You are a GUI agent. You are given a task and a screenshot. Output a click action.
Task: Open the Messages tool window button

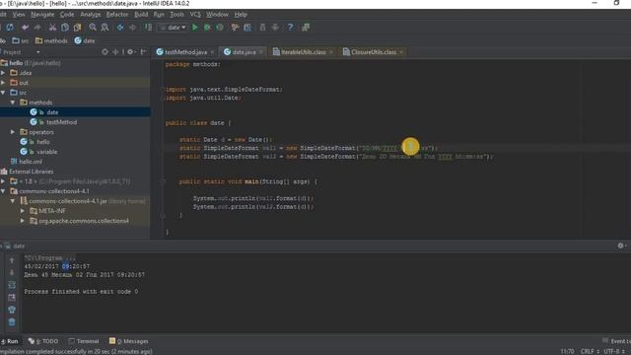tap(129, 341)
